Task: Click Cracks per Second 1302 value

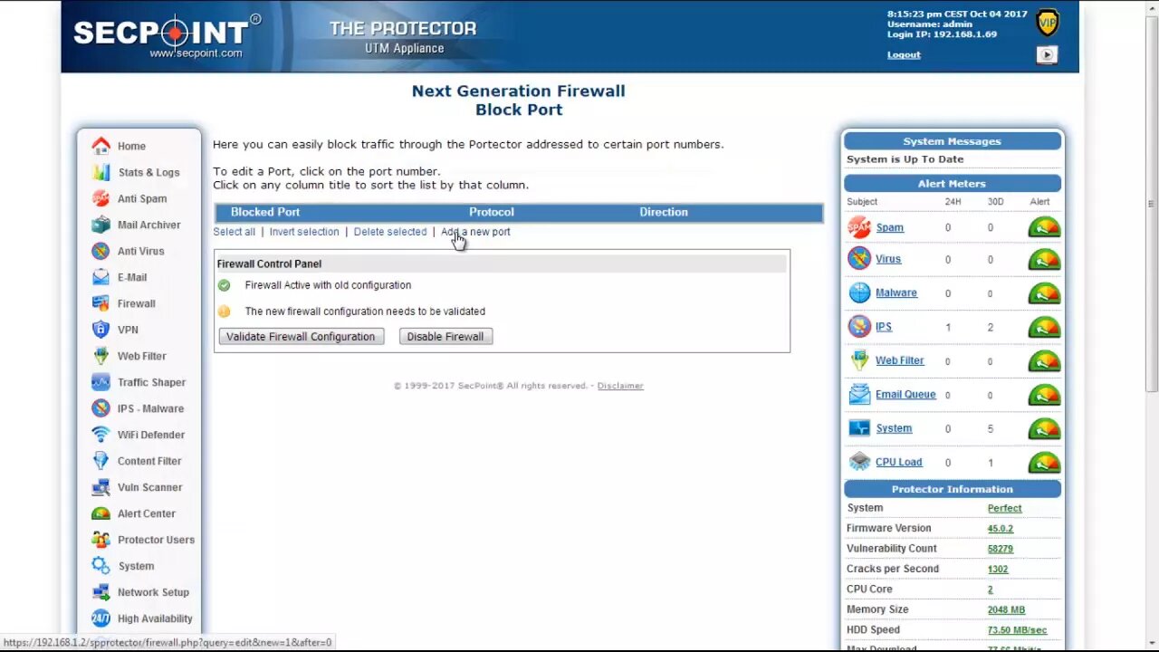Action: click(x=998, y=569)
